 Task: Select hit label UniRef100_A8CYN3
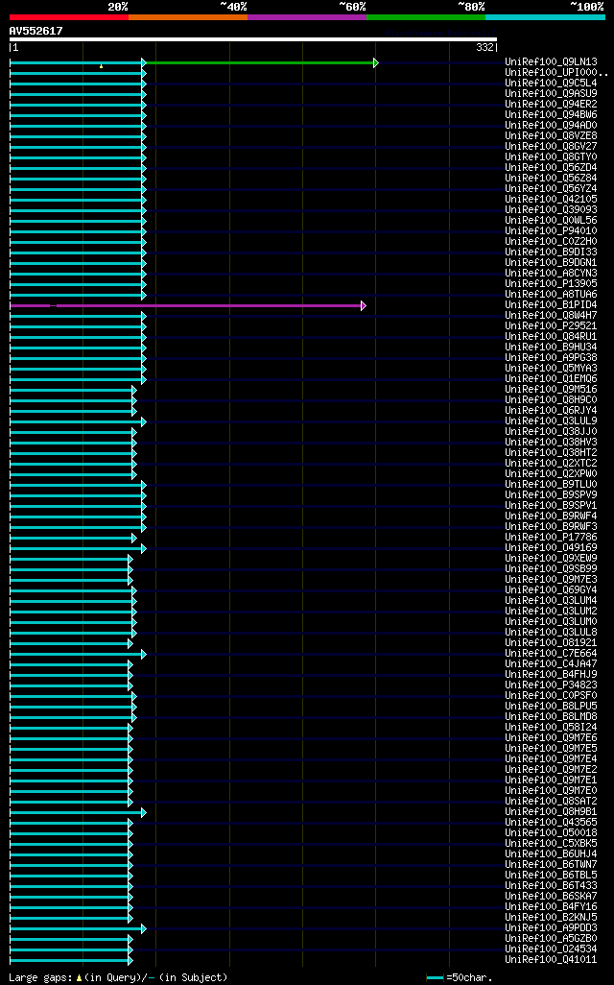pos(552,274)
